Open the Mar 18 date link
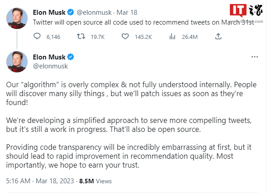The image size is (267, 194). 127,13
